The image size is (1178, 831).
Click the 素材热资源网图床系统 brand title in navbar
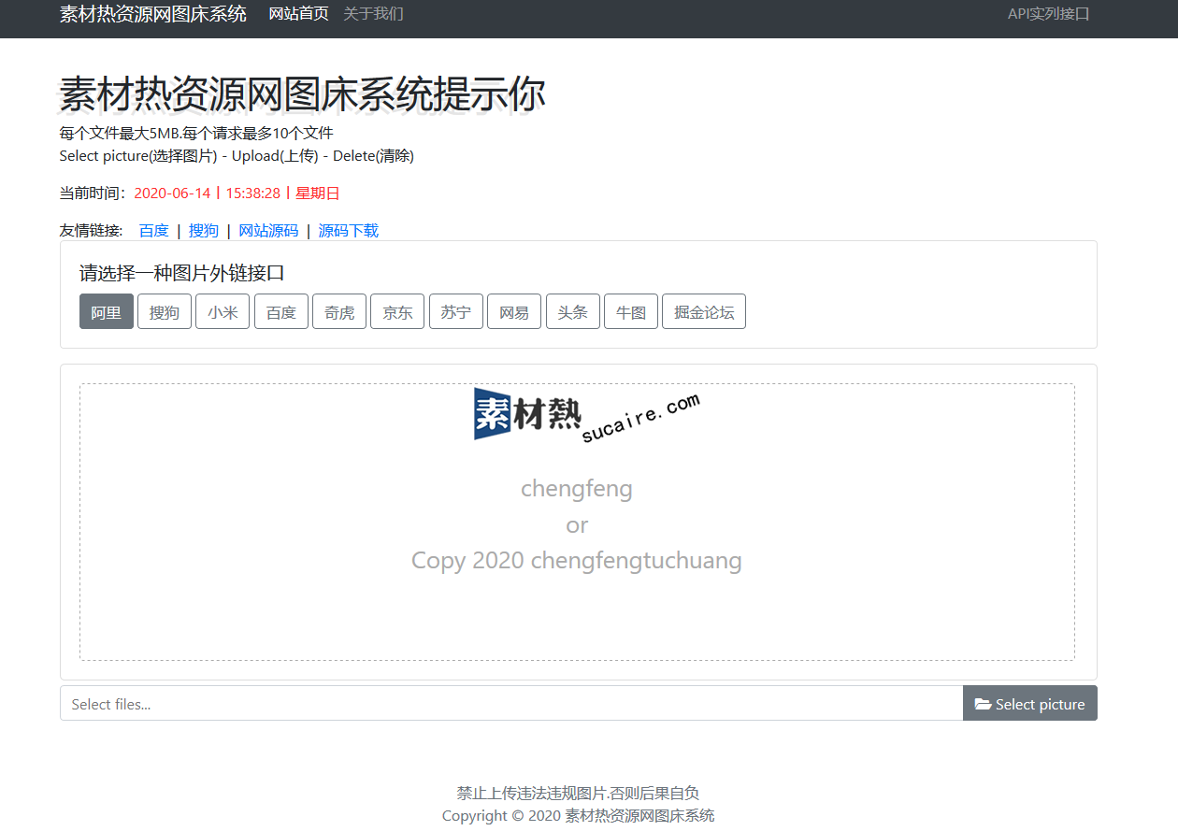tap(153, 14)
